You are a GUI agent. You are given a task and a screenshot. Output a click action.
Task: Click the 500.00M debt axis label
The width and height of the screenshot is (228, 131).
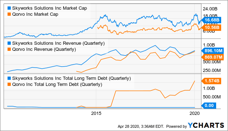click(x=212, y=97)
